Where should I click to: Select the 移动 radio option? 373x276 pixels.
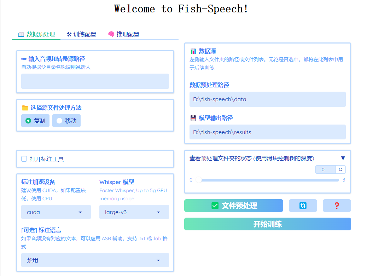click(x=66, y=121)
